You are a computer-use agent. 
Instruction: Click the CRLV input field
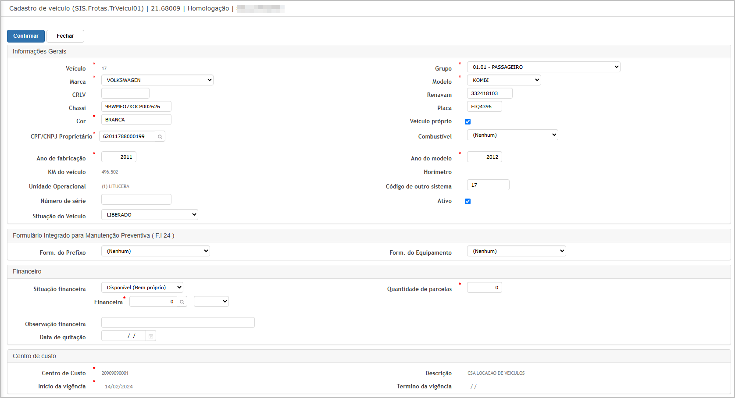(x=125, y=93)
